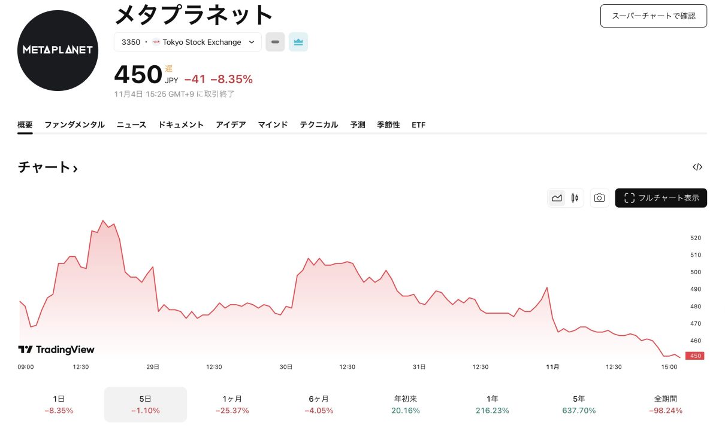This screenshot has width=725, height=431.
Task: Click the crown badge icon
Action: pyautogui.click(x=298, y=42)
